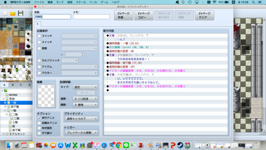Click the 画像 character image preview box
The image size is (266, 150).
46,96
